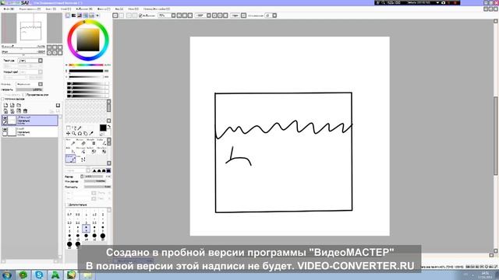Hide the bottom layer via eye icon

pyautogui.click(x=5, y=130)
